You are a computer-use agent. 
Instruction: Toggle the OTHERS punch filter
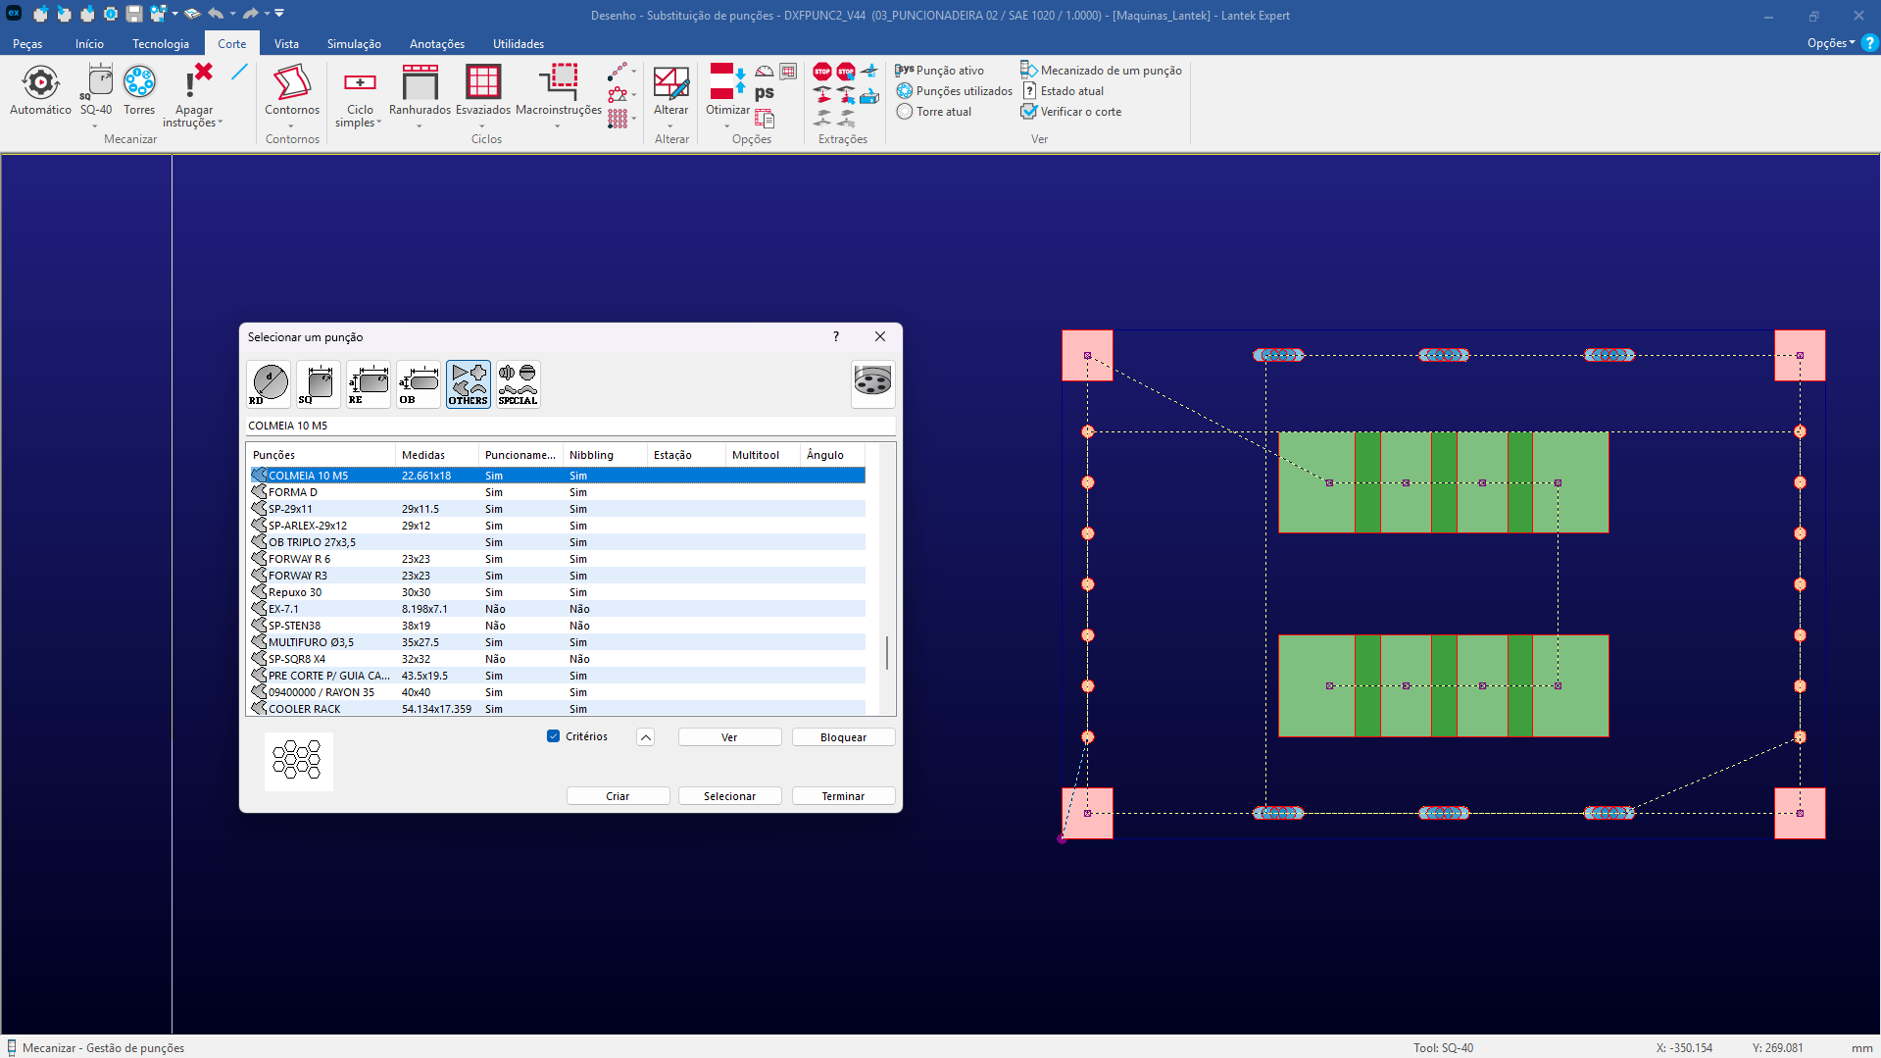pyautogui.click(x=469, y=384)
